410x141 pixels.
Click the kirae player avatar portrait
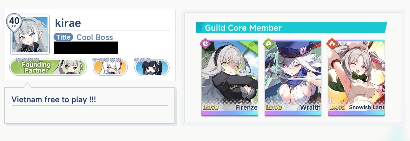click(30, 34)
